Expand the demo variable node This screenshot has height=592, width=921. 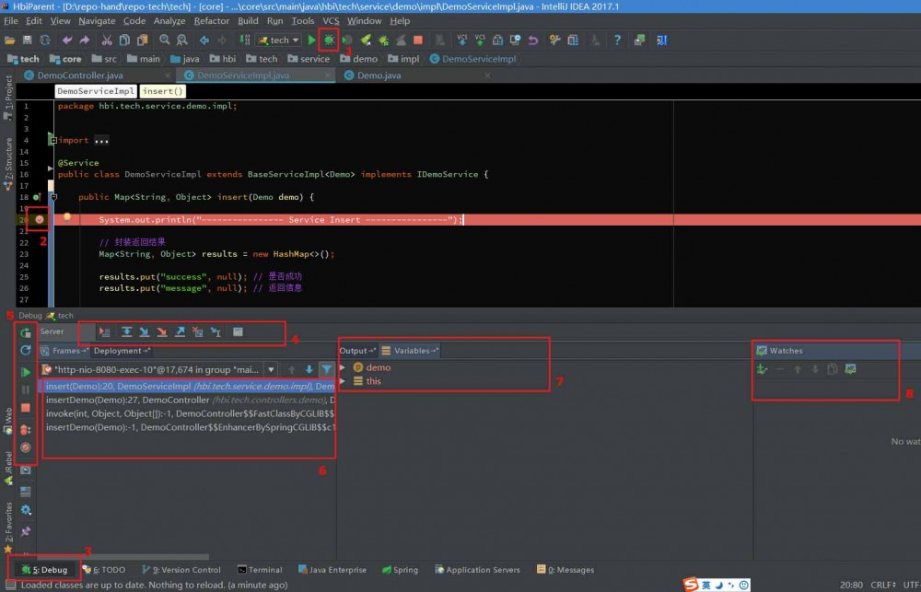[x=344, y=367]
